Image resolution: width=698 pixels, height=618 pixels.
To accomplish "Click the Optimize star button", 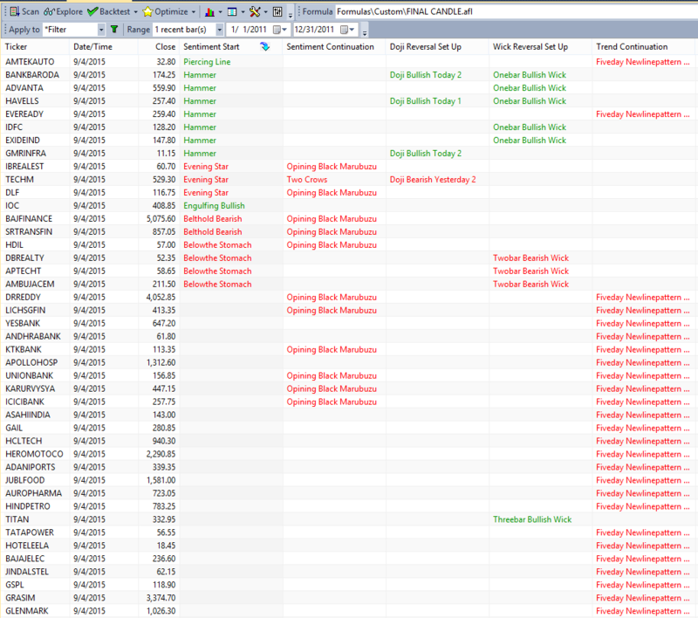I will click(x=165, y=11).
